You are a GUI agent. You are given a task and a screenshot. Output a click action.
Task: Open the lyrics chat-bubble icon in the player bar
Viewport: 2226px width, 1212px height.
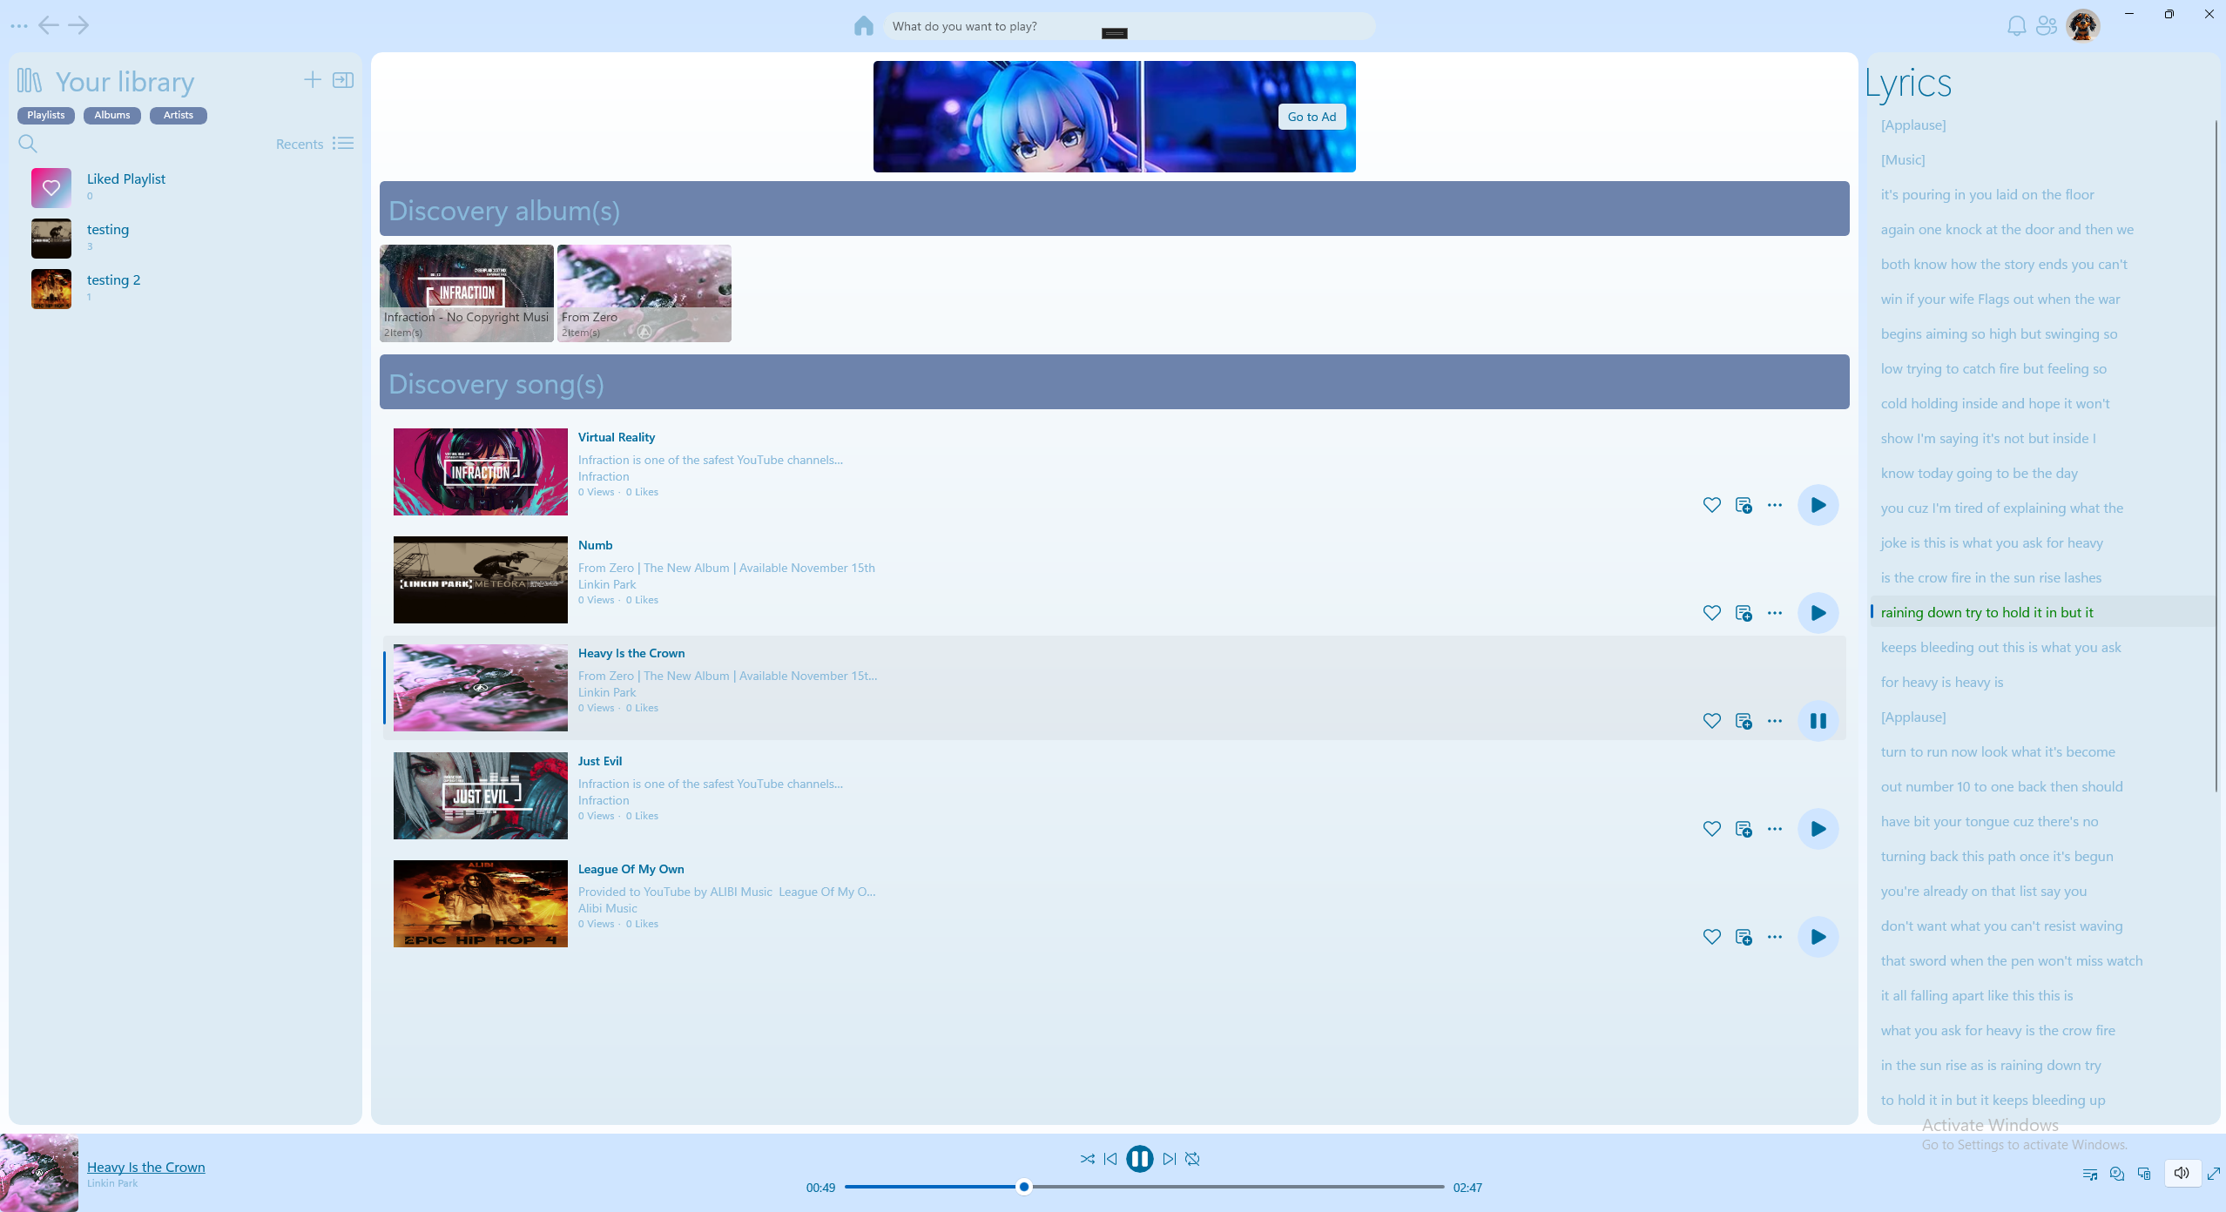pyautogui.click(x=2117, y=1174)
